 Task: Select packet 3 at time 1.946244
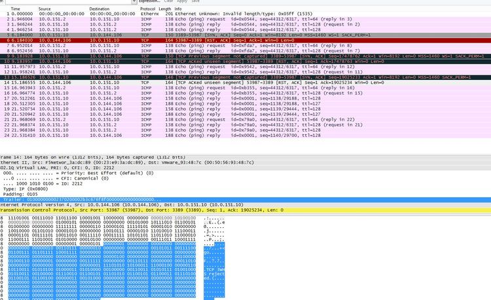[245, 24]
